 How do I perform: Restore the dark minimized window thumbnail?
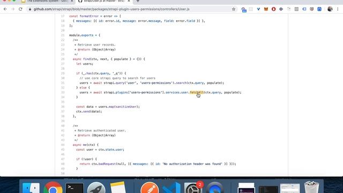[x=268, y=189]
